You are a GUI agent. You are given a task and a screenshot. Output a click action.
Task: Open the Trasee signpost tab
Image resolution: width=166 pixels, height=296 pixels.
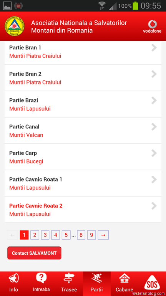coord(69,283)
